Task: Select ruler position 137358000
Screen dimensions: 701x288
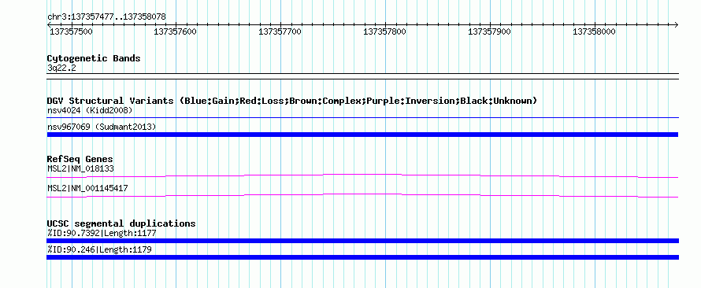Action: click(x=594, y=31)
